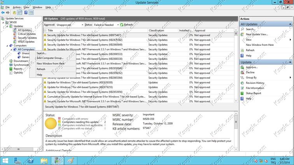Collapse the SRV00 tree node

click(x=3, y=23)
